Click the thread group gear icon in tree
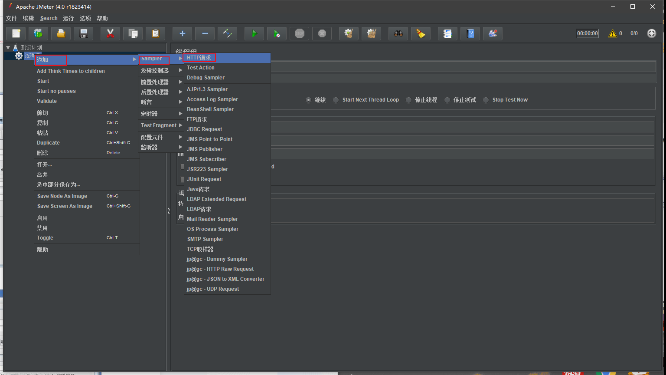This screenshot has width=666, height=375. 19,56
